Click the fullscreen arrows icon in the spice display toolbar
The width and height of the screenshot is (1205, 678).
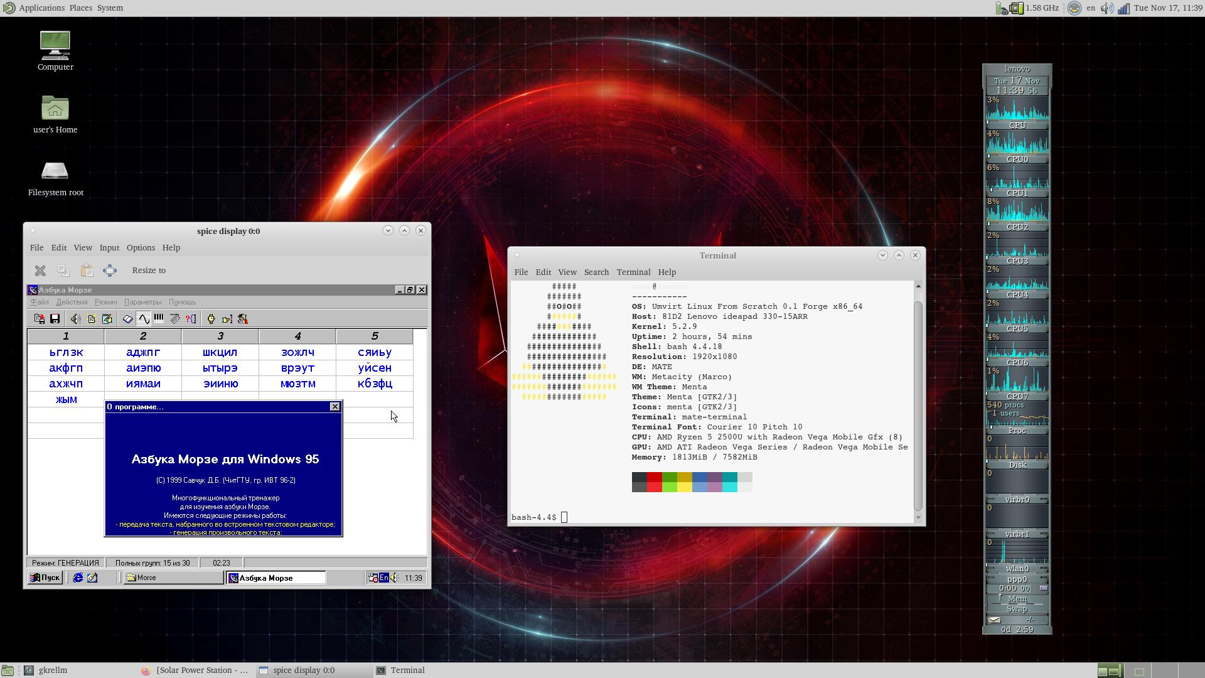tap(110, 271)
